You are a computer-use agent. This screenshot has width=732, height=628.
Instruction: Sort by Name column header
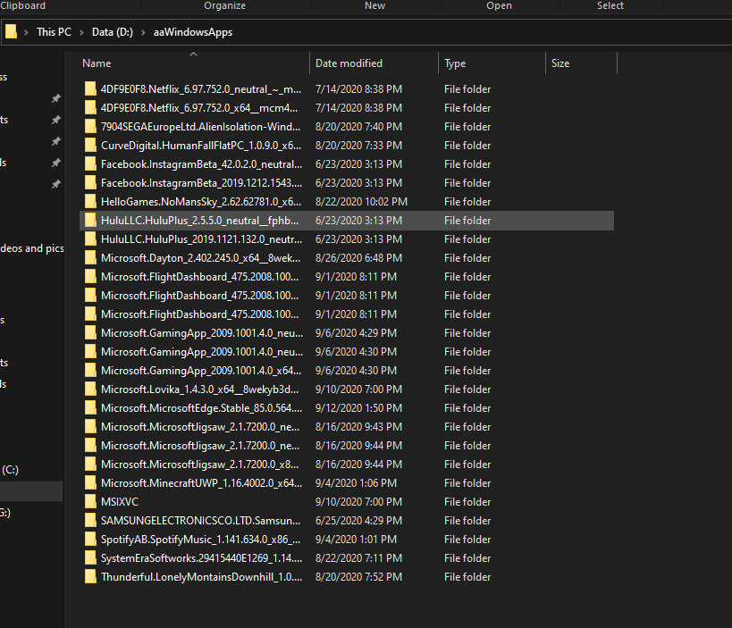tap(97, 63)
